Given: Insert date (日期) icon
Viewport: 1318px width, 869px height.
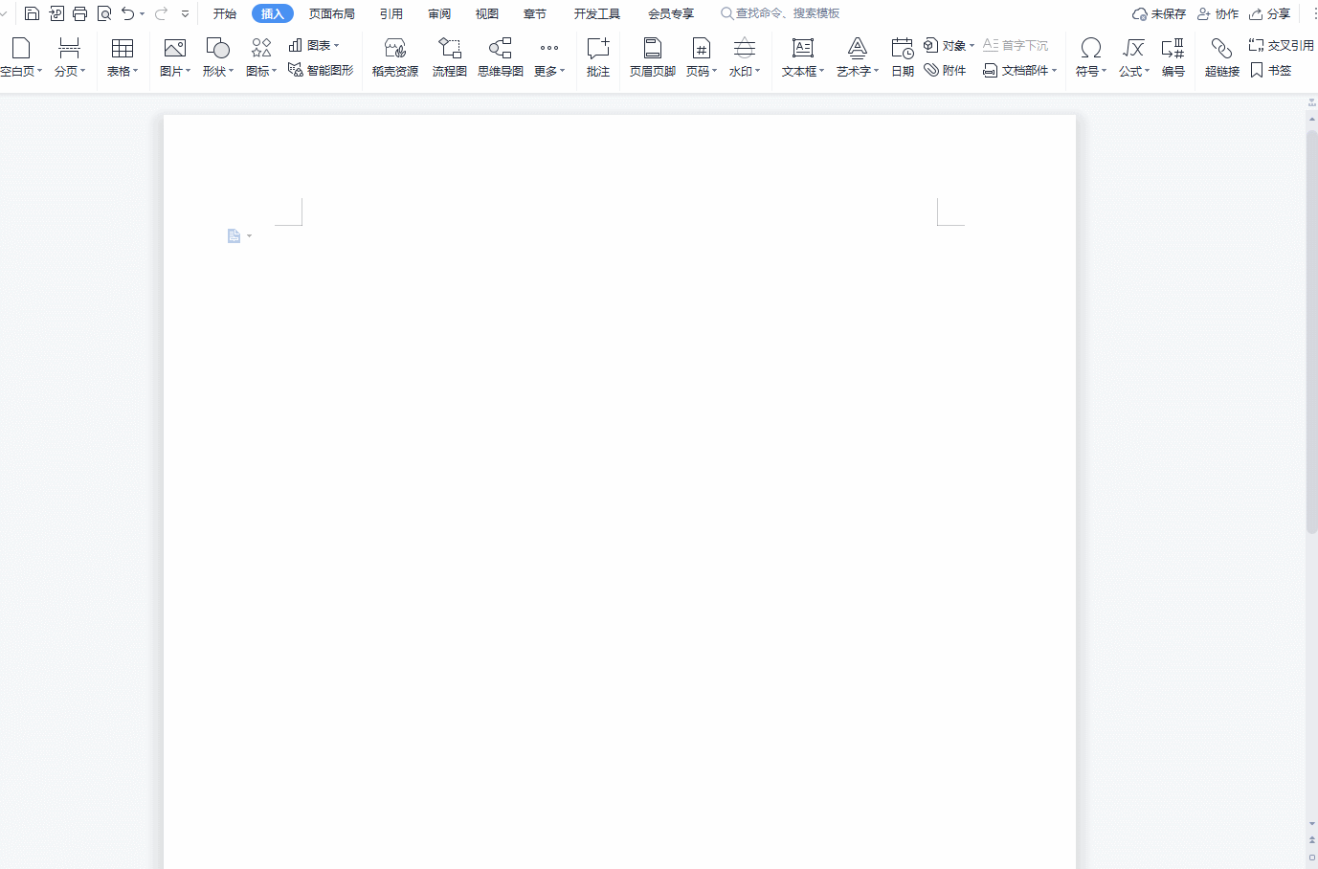Looking at the screenshot, I should tap(903, 48).
